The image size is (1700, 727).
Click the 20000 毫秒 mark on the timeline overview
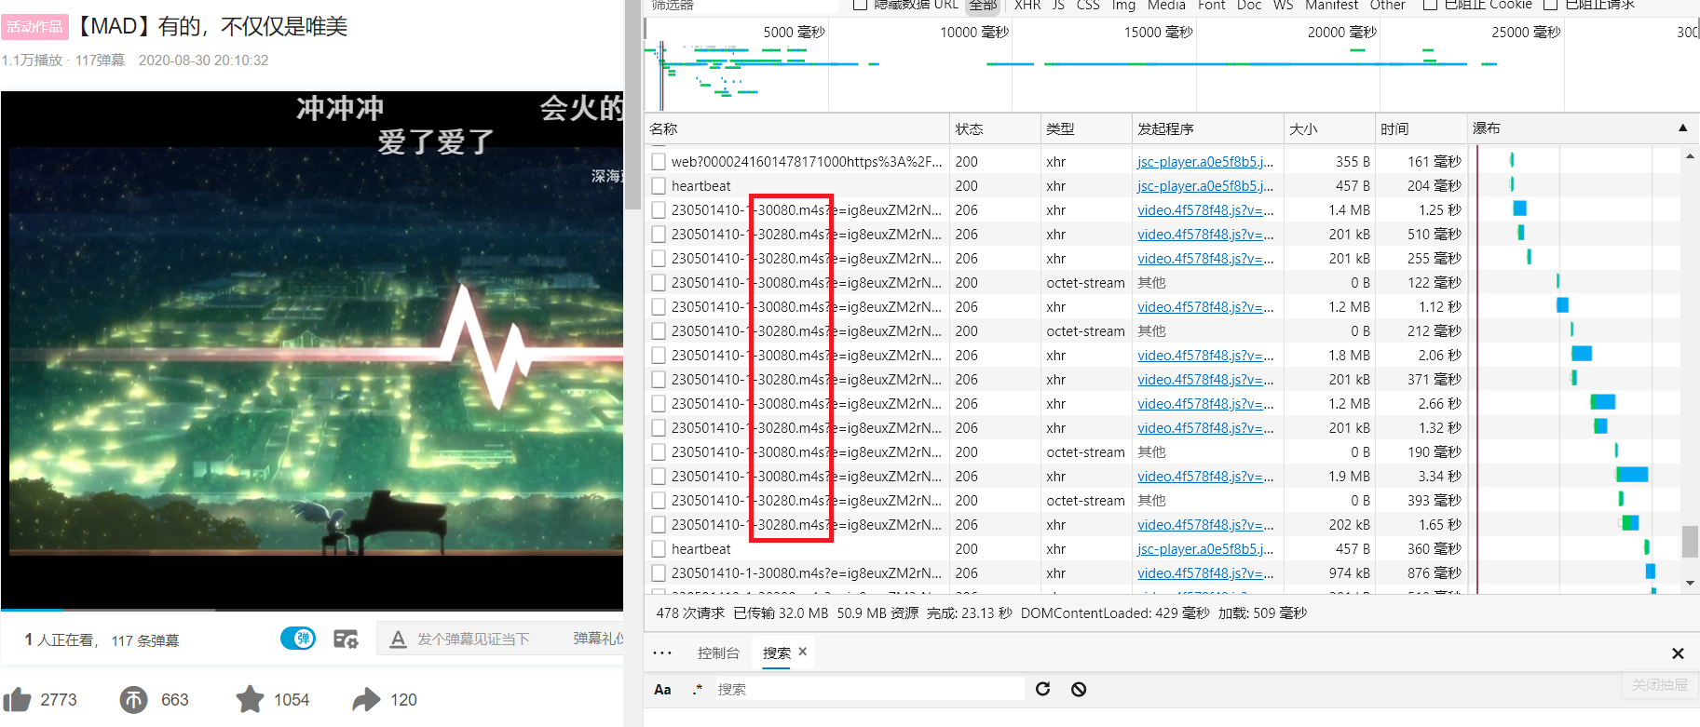[1342, 32]
